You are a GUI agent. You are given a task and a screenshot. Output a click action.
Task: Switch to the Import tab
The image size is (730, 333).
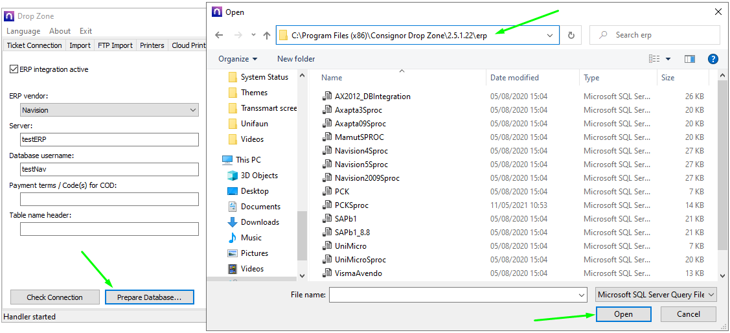click(80, 45)
